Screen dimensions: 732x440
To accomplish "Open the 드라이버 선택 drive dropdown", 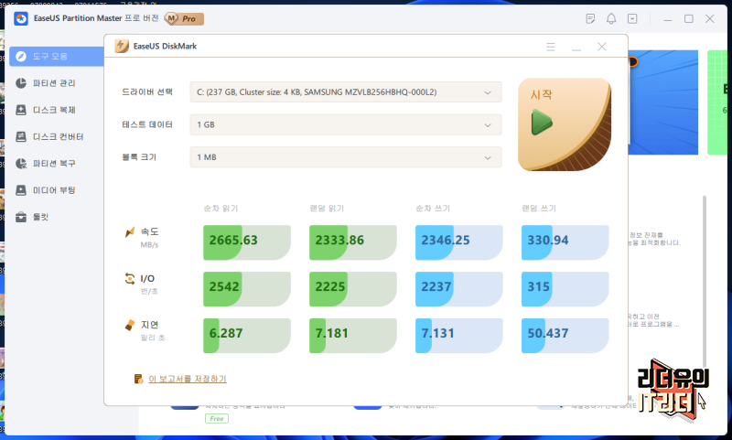I will (346, 91).
